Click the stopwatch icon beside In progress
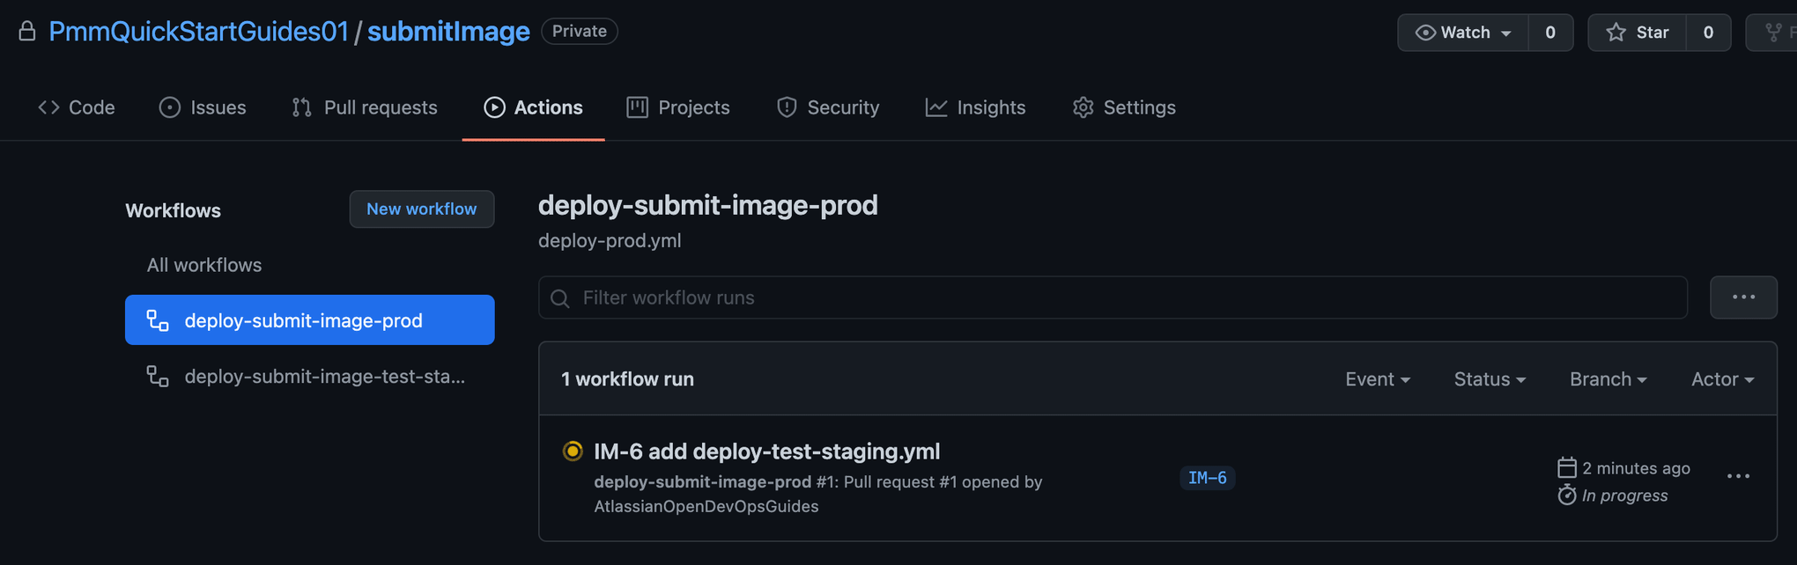This screenshot has width=1797, height=565. pos(1566,495)
